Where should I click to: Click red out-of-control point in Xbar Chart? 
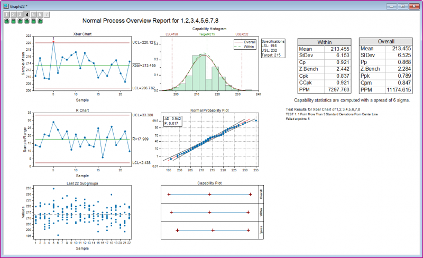tap(53, 42)
